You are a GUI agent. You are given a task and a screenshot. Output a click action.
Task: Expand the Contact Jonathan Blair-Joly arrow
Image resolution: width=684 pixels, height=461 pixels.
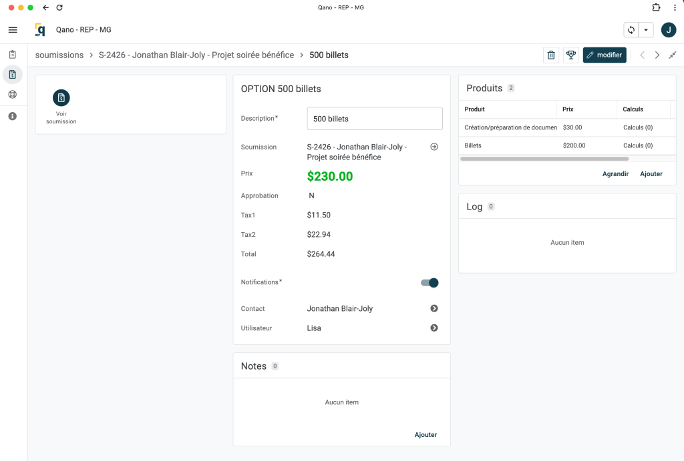pyautogui.click(x=434, y=309)
